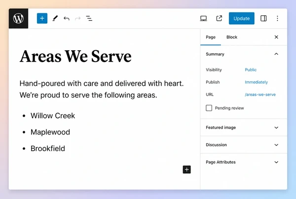View page in new tab icon
Screen dimensions: 296x199
(219, 18)
